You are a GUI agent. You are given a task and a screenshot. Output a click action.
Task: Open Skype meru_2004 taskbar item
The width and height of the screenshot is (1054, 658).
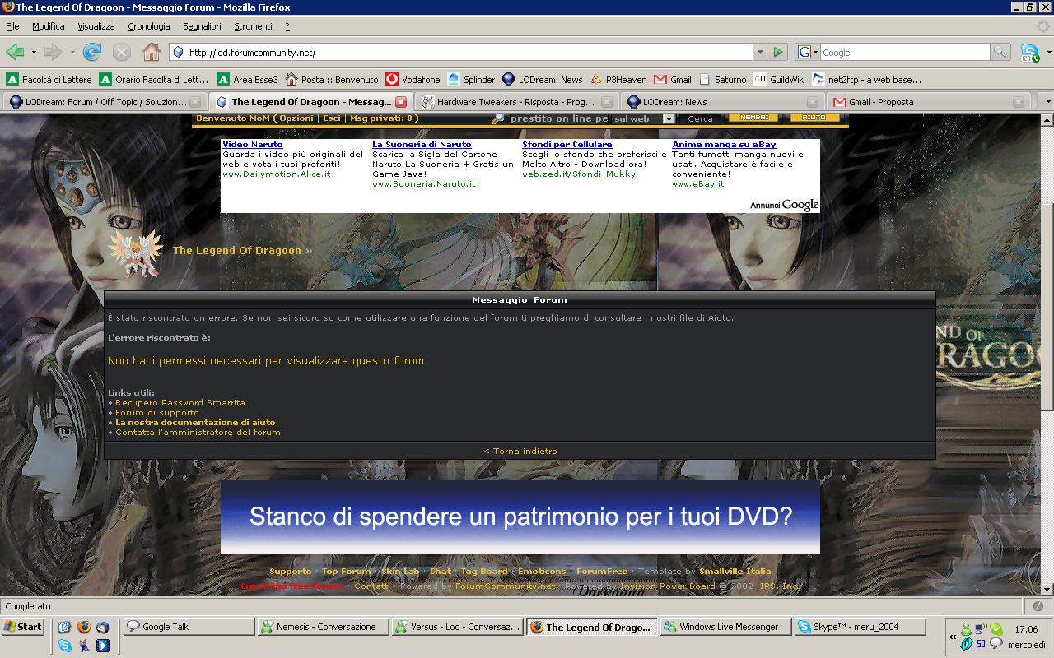(x=860, y=627)
